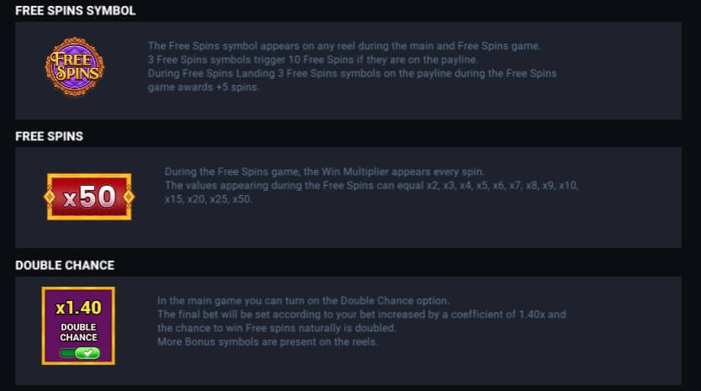
Task: Click the x1.40 yellow text label
Action: tap(78, 308)
